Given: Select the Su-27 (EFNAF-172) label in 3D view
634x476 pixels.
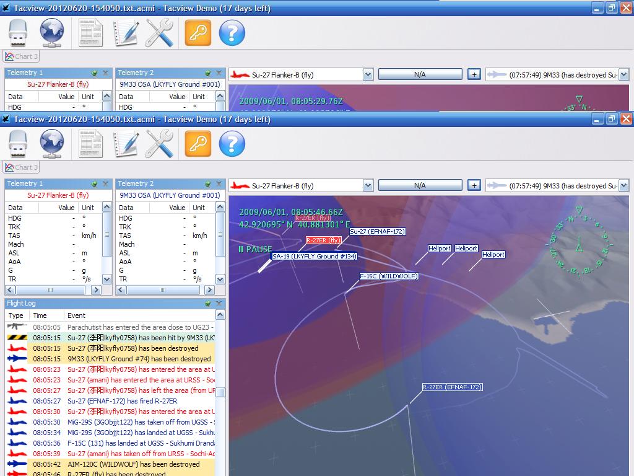Looking at the screenshot, I should pos(377,232).
